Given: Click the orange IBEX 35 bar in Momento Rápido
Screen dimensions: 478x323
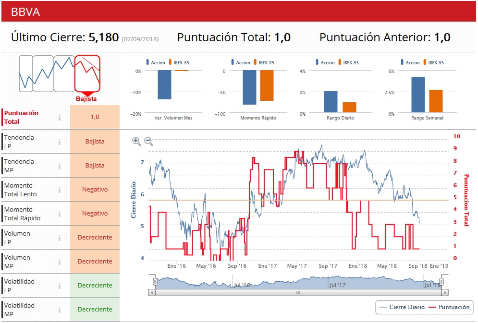Looking at the screenshot, I should [x=267, y=85].
